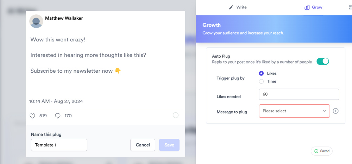352x164 pixels.
Task: Select the Likes radio button
Action: [261, 73]
